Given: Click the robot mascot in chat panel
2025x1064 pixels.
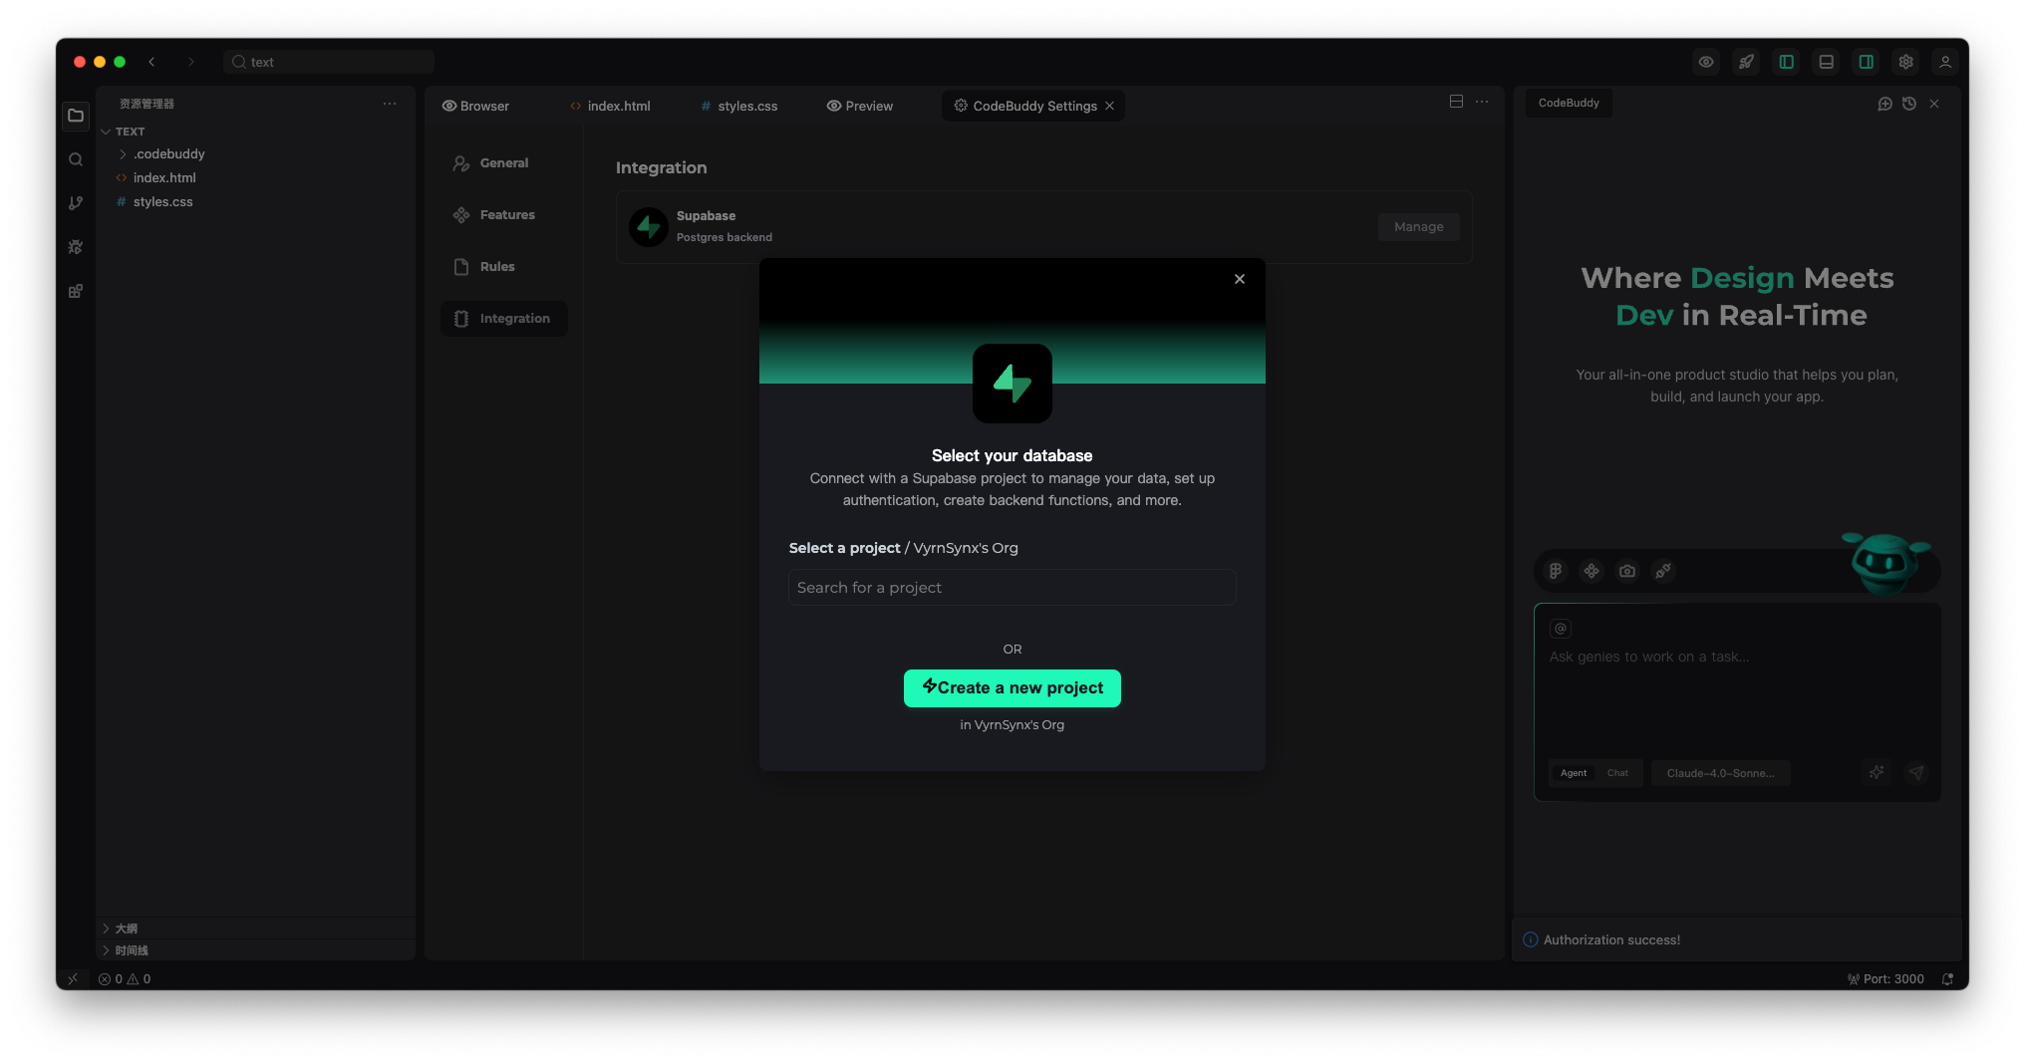Looking at the screenshot, I should pyautogui.click(x=1884, y=562).
